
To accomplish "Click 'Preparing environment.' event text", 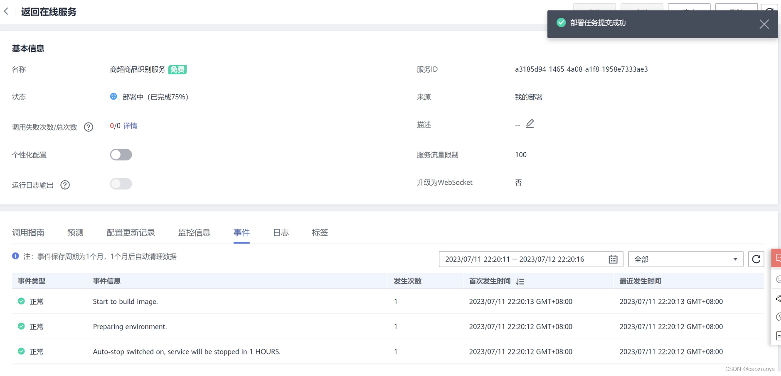I will tap(130, 327).
